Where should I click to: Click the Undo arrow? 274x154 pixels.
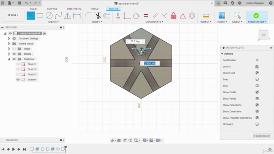point(27,3)
